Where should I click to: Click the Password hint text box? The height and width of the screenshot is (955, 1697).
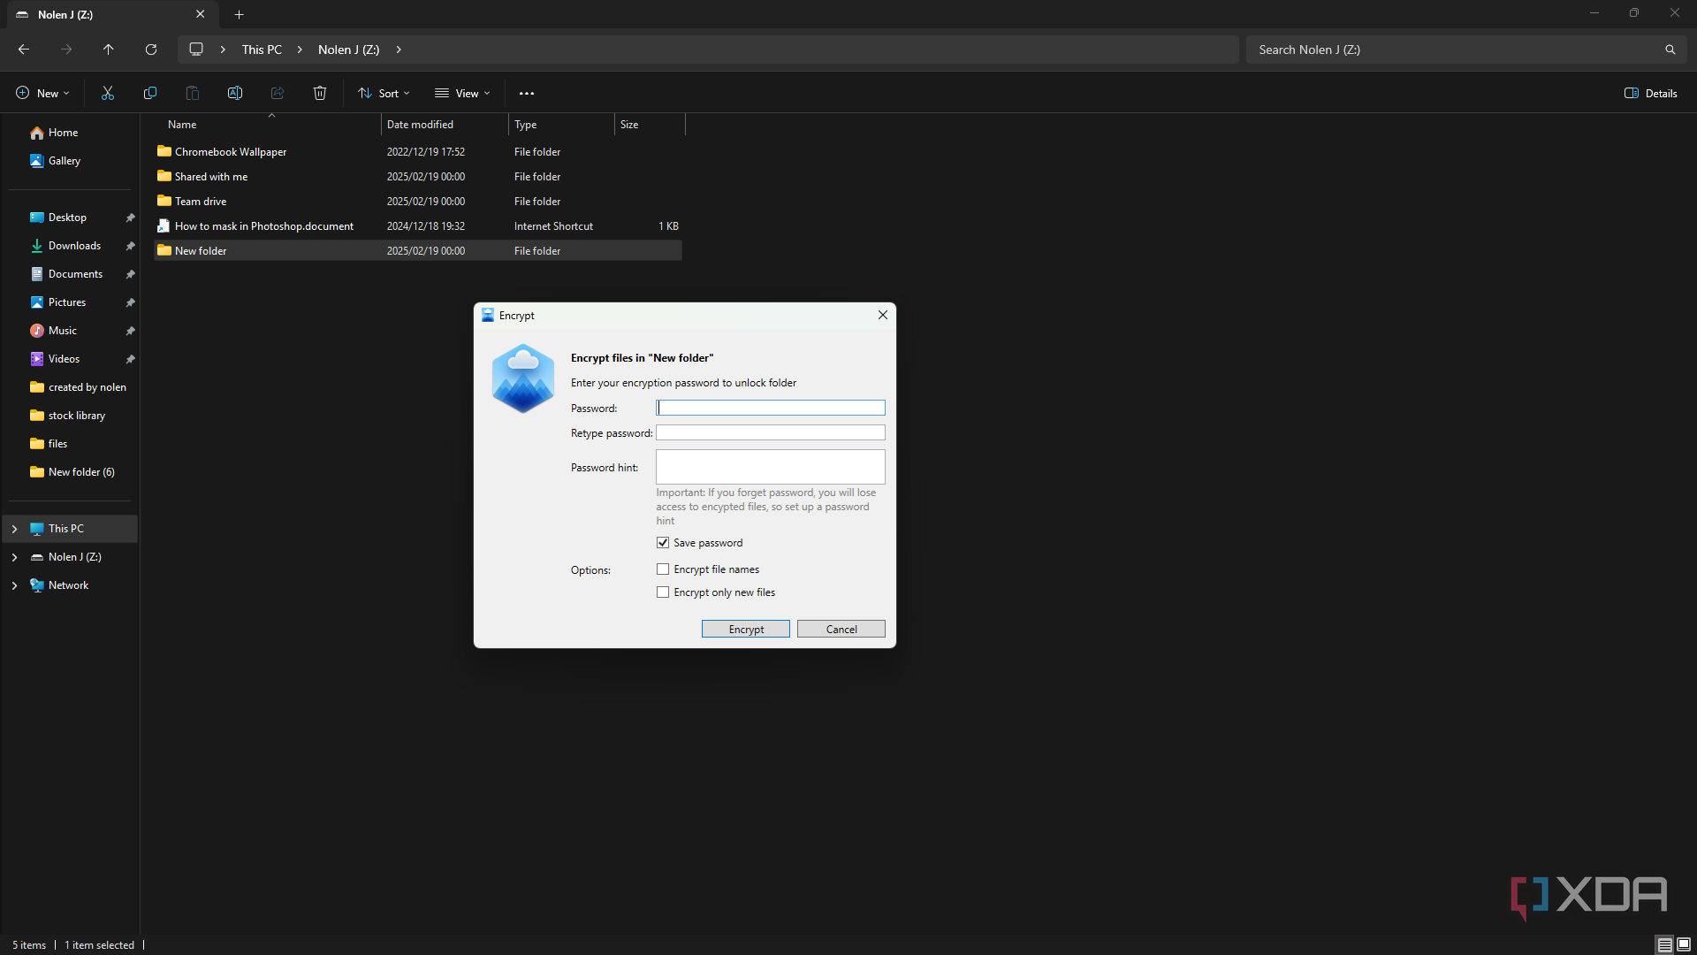point(771,467)
